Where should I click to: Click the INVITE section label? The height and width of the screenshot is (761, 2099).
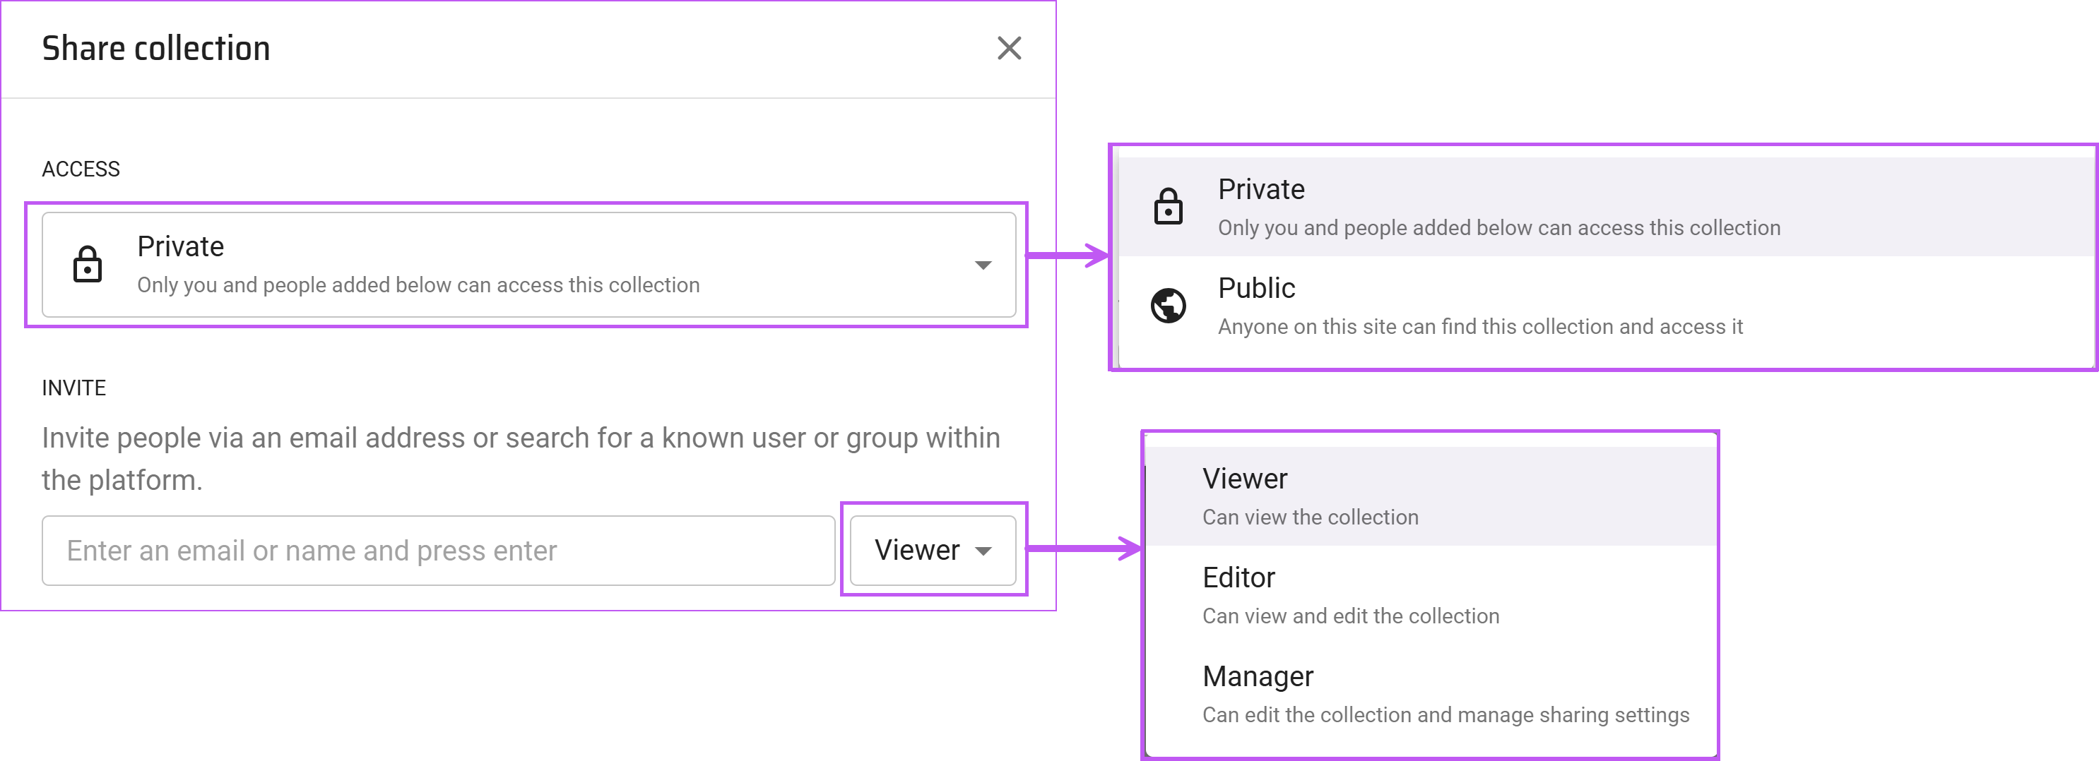click(x=73, y=388)
